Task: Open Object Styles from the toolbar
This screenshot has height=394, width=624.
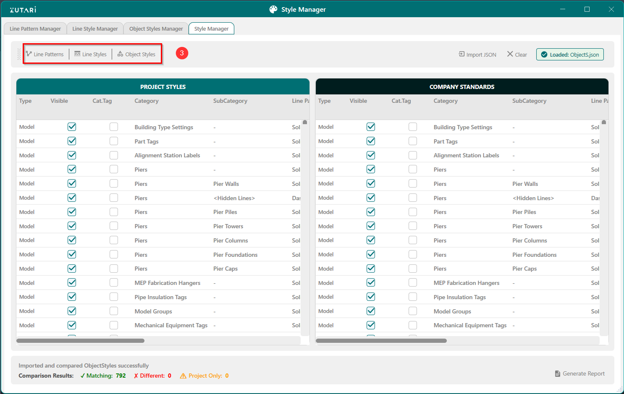Action: tap(120, 54)
